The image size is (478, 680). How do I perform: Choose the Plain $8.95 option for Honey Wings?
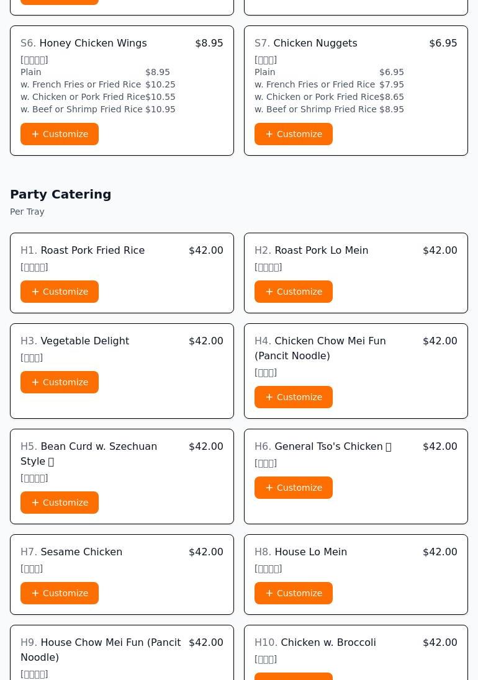pyautogui.click(x=96, y=72)
